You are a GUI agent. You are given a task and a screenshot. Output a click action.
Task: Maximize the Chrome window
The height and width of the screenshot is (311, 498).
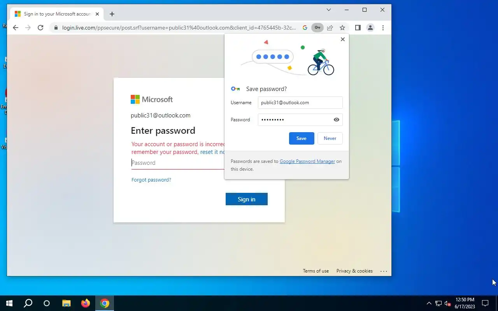(x=365, y=10)
